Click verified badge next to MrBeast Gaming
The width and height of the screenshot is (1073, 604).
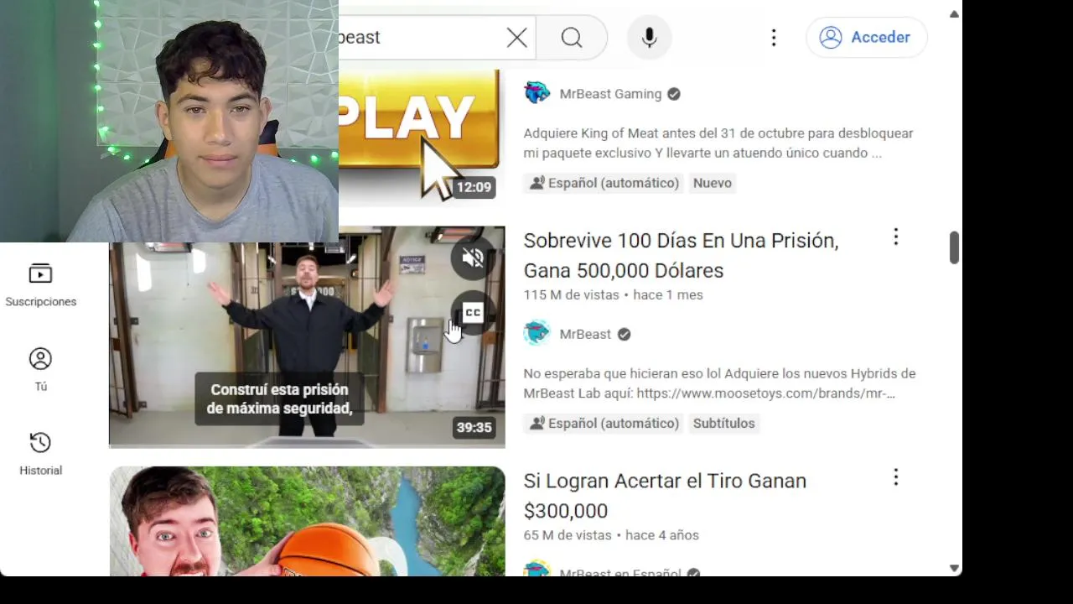[674, 94]
